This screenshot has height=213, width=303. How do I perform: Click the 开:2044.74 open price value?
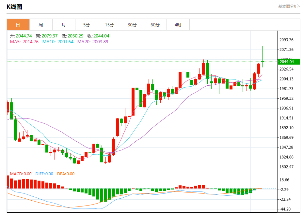tap(21, 36)
